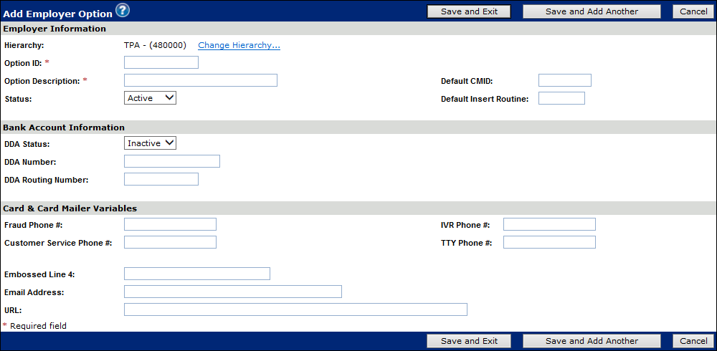Viewport: 717px width, 351px height.
Task: Open the Change Hierarchy link
Action: pos(239,45)
